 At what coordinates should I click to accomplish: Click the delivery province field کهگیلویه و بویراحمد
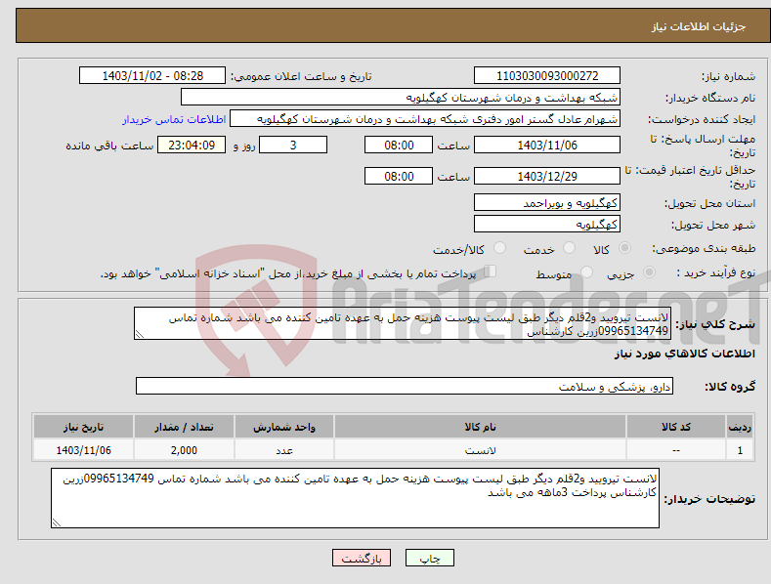pos(547,202)
